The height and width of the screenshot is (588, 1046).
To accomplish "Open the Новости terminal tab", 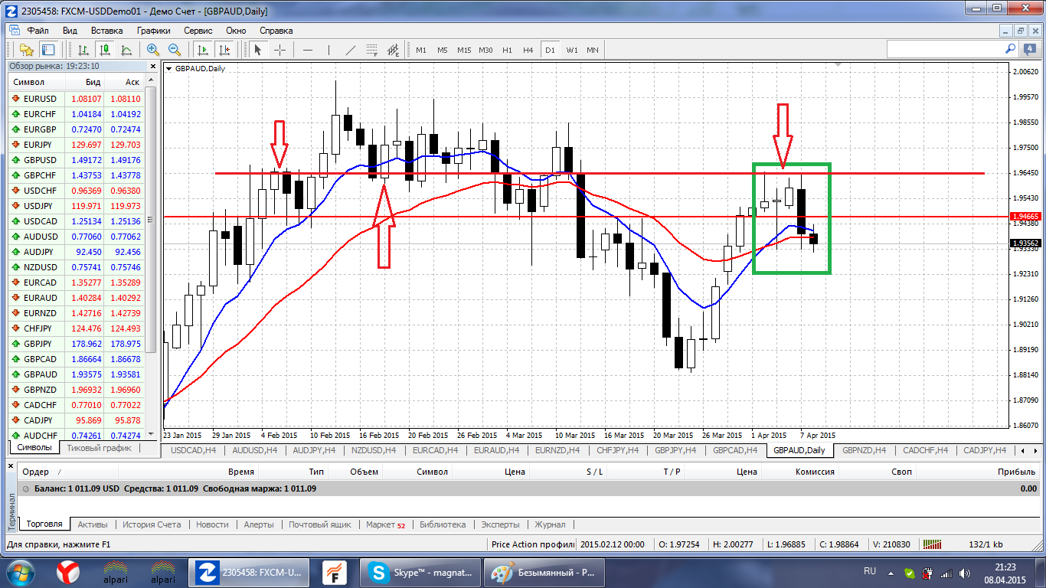I will tap(212, 524).
